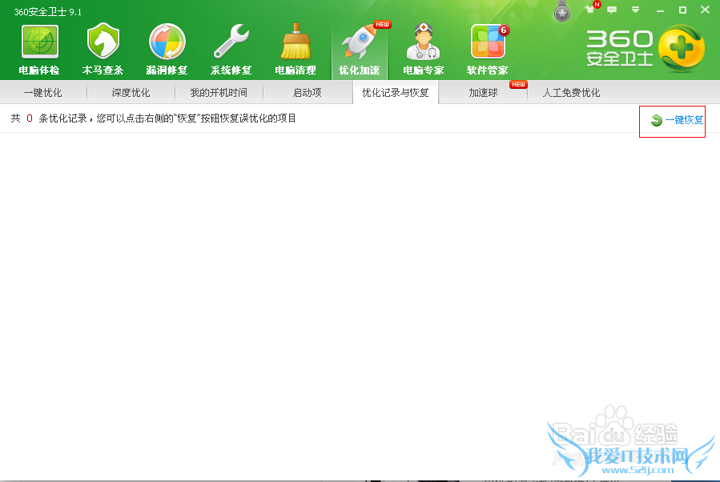Click the 360安全卫士 9.1 title text
The width and height of the screenshot is (720, 482).
[48, 12]
